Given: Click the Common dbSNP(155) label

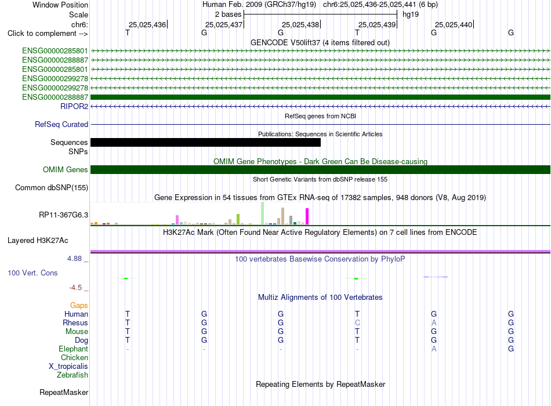Looking at the screenshot, I should coord(51,188).
